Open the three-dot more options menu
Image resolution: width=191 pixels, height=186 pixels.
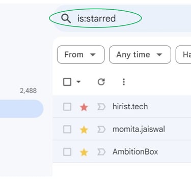click(124, 82)
